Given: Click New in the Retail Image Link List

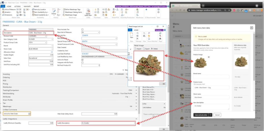Looking at the screenshot, I should [x=131, y=36].
